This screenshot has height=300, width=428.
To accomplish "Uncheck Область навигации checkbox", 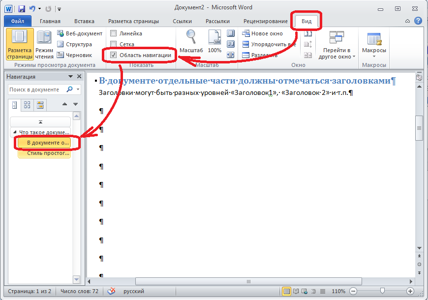I will click(x=114, y=55).
